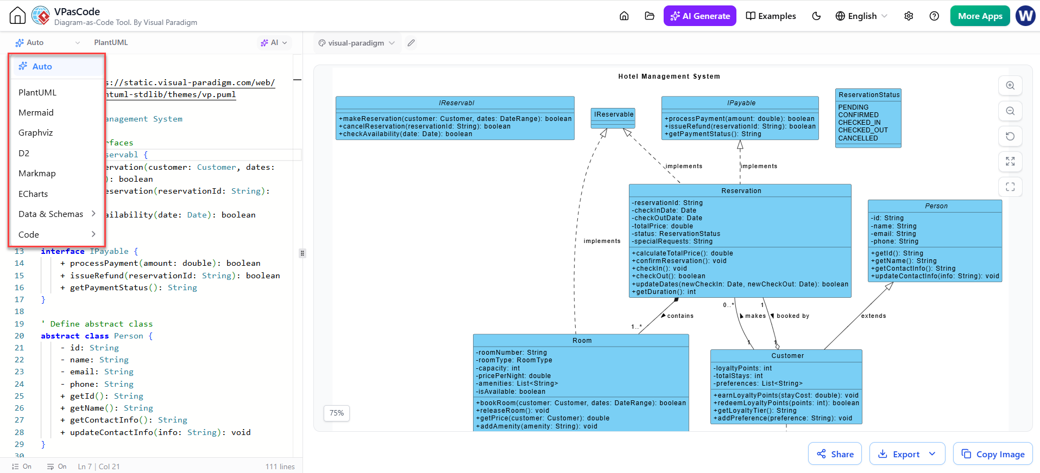
Task: Click the 111 lines status text
Action: 280,466
